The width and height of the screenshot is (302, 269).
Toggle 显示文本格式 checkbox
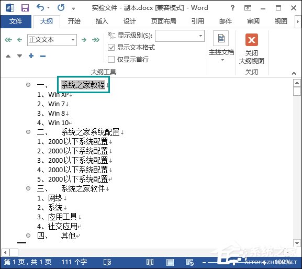click(111, 48)
